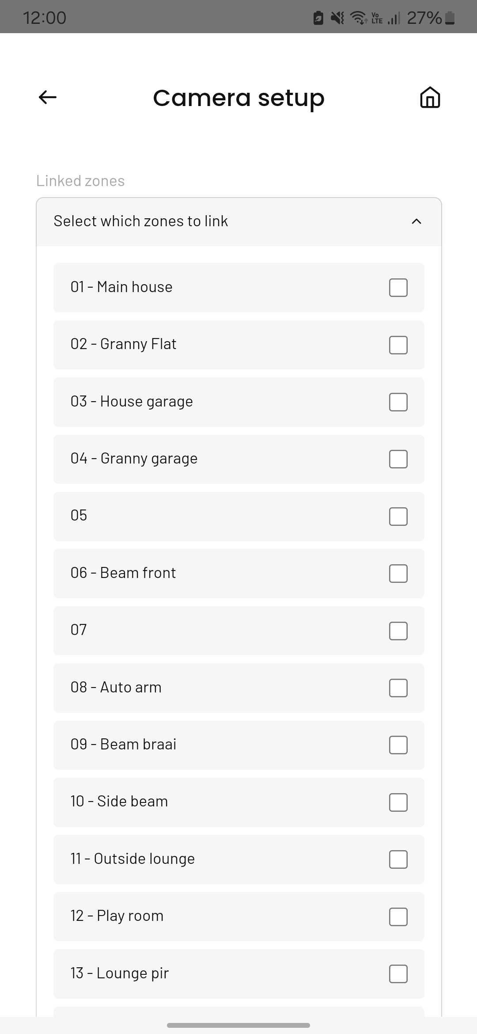Tap the muted sound status icon
477x1034 pixels.
click(x=337, y=18)
